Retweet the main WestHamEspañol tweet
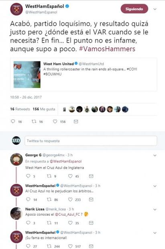165x249 pixels. (x=34, y=121)
